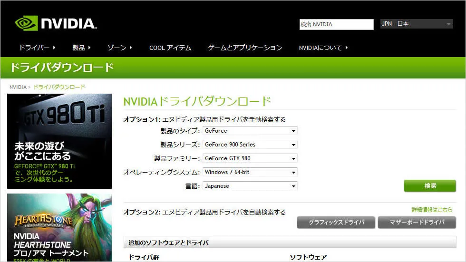
Task: Click the arrow beside NVIDIAについて
Action: (x=347, y=48)
